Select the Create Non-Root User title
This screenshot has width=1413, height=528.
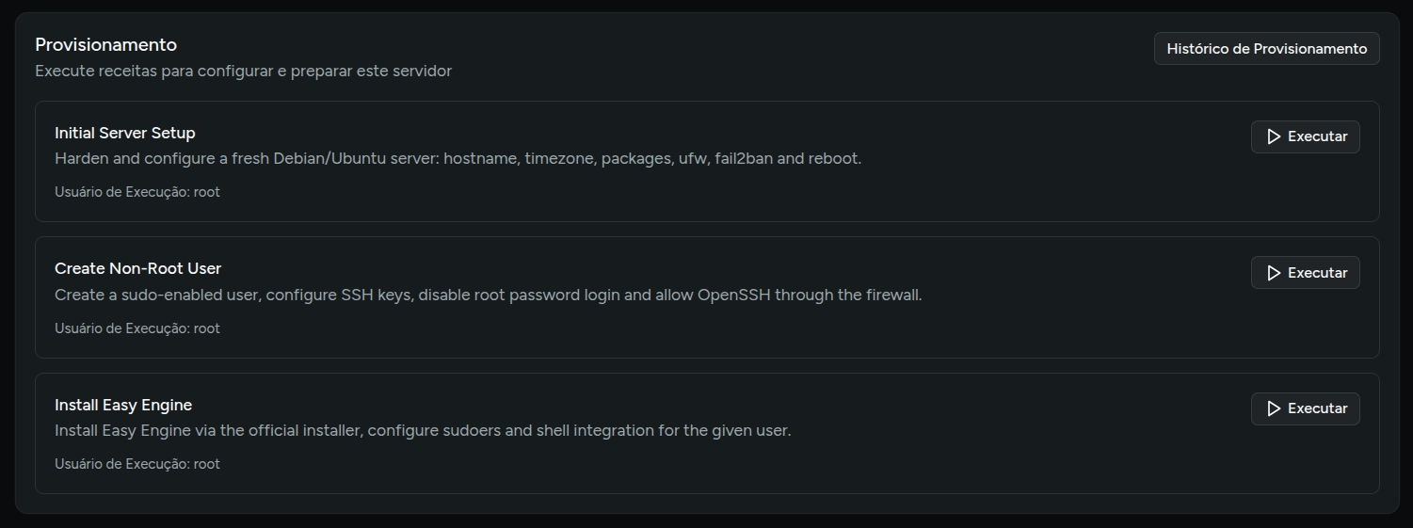(138, 268)
